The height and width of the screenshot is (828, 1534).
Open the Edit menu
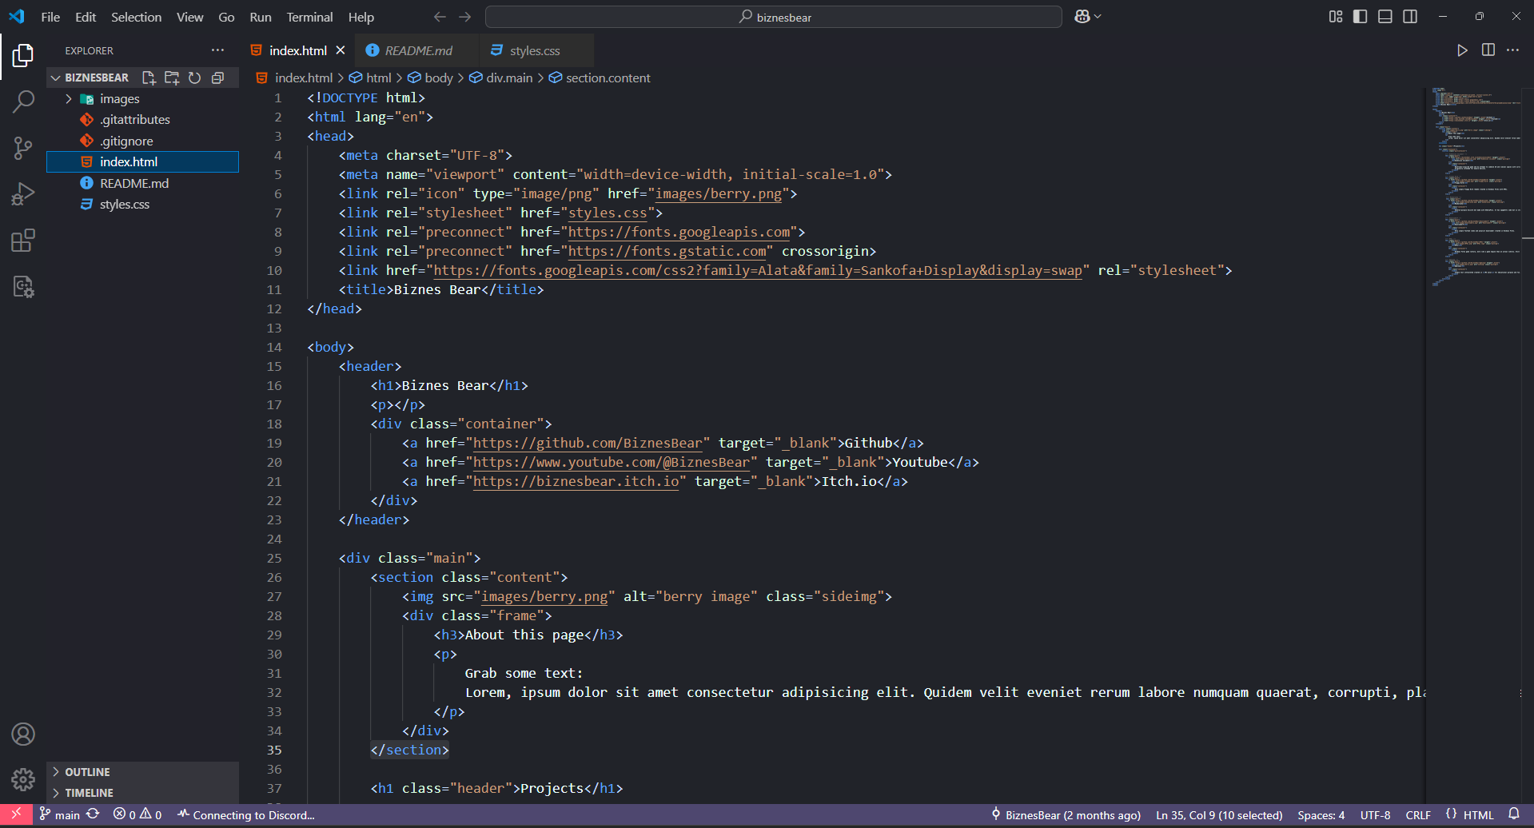pyautogui.click(x=86, y=17)
